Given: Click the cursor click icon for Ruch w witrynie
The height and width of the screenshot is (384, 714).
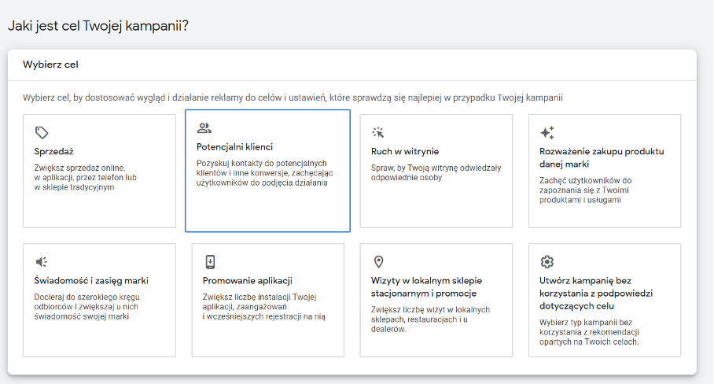Looking at the screenshot, I should pos(378,132).
